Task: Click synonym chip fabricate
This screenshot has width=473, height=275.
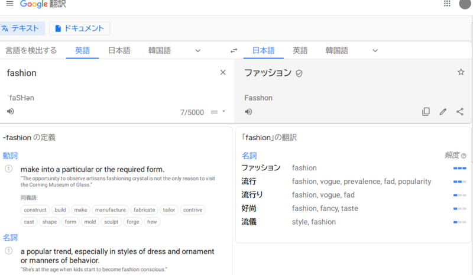Action: tap(144, 210)
